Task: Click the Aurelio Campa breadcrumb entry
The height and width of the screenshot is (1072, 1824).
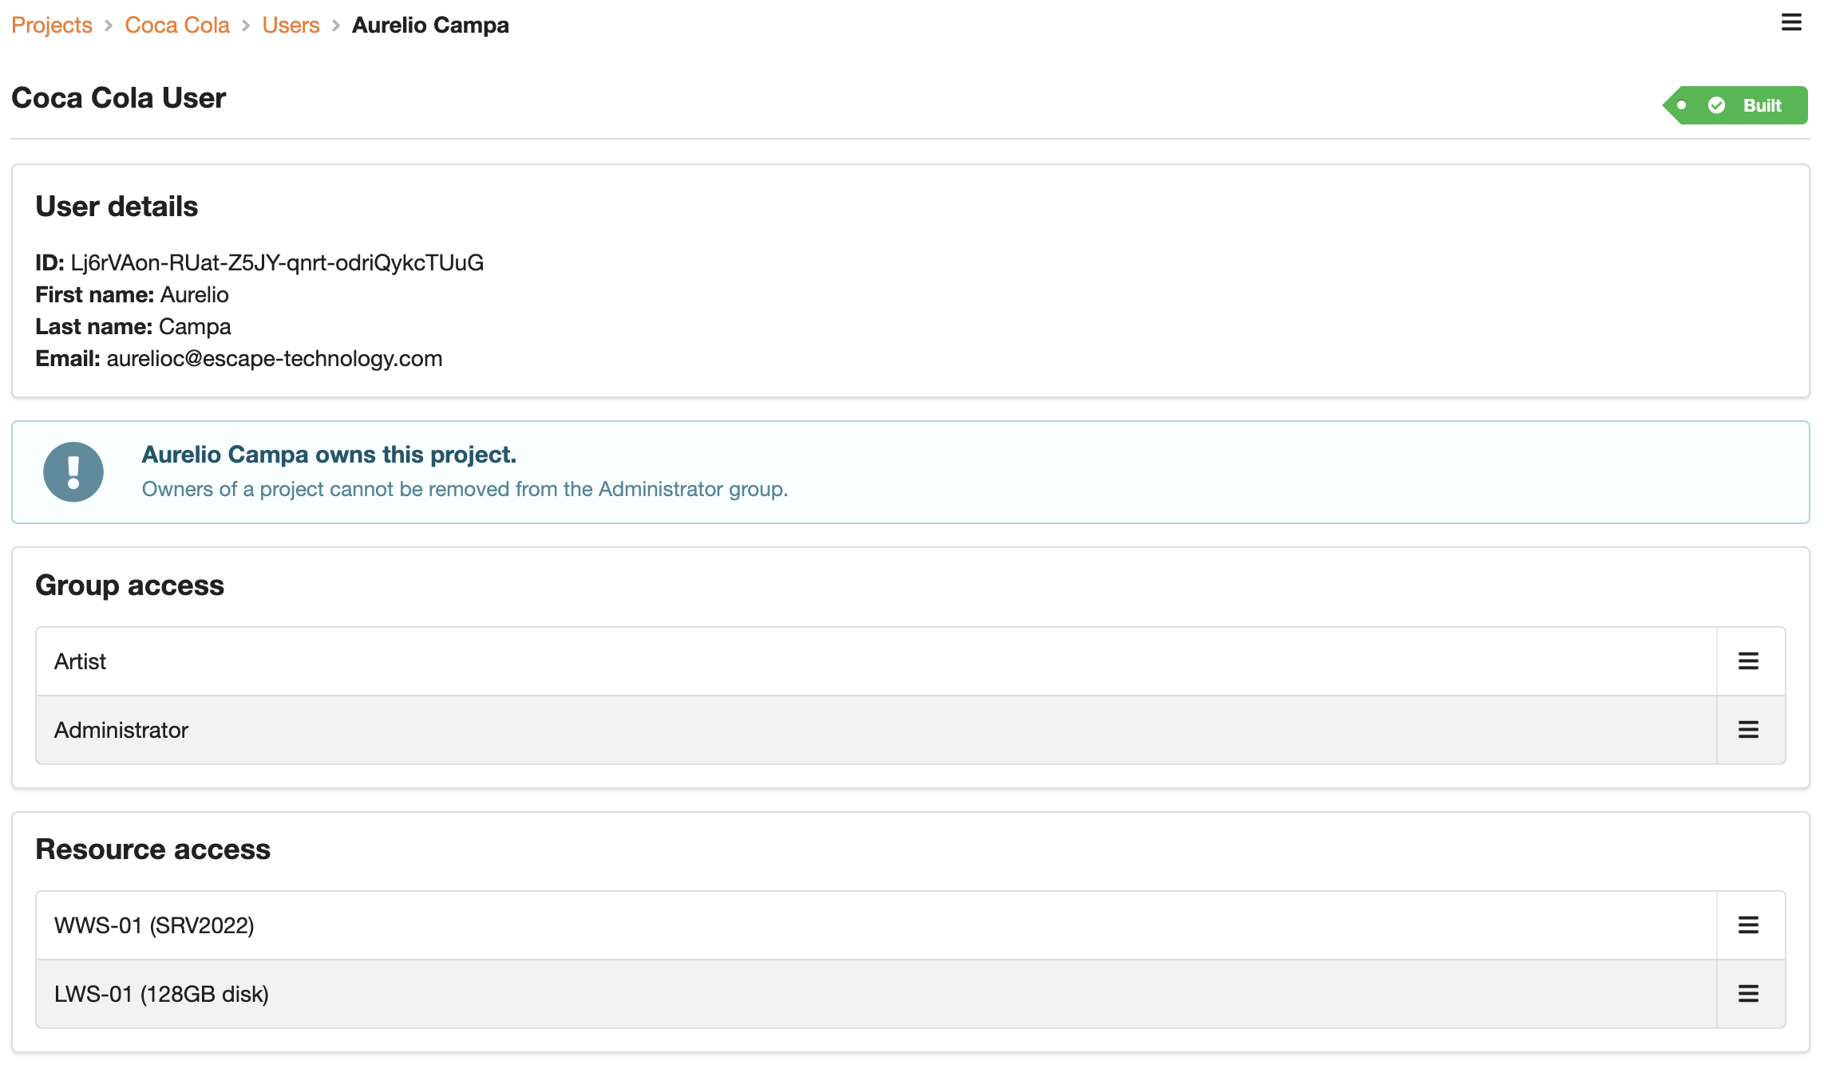Action: (x=430, y=25)
